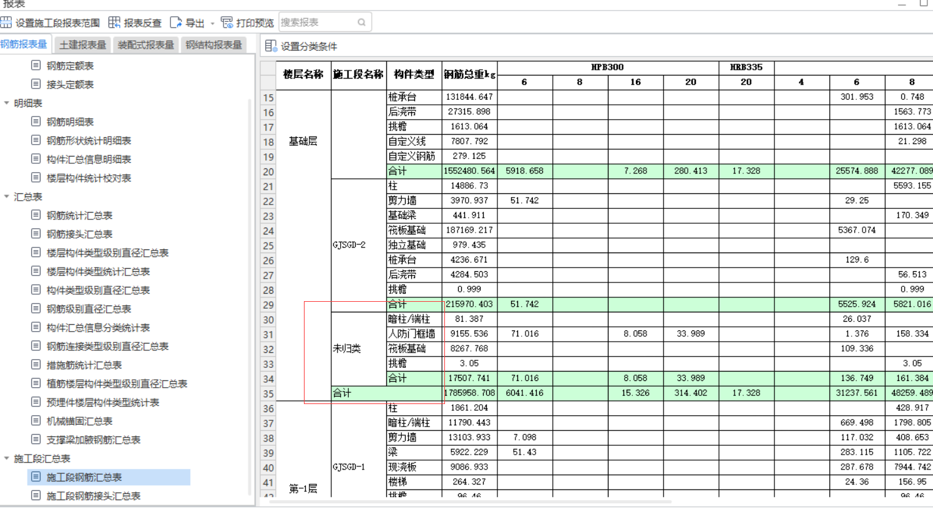This screenshot has width=933, height=525.
Task: Click the 设置分类条件 icon
Action: pyautogui.click(x=270, y=46)
